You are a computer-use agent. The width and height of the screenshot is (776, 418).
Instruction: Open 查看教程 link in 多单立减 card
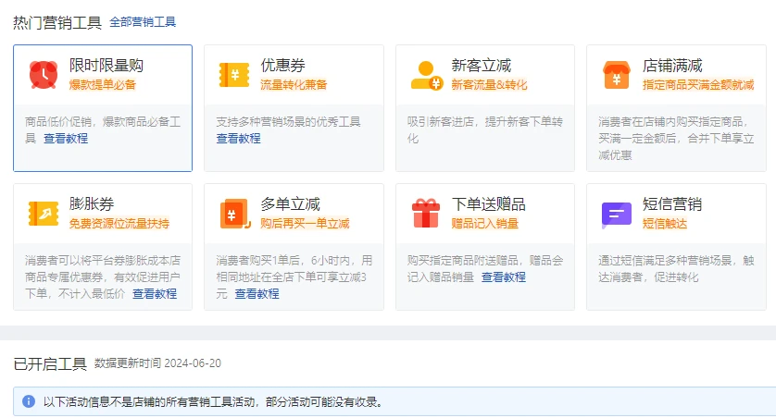pos(257,293)
